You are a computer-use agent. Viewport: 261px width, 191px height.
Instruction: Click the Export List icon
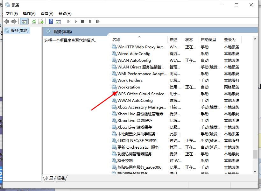coord(41,21)
